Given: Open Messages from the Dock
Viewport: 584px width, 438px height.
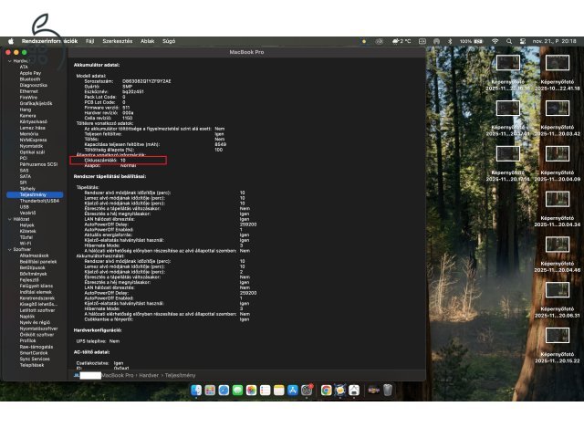Looking at the screenshot, I should tap(237, 390).
